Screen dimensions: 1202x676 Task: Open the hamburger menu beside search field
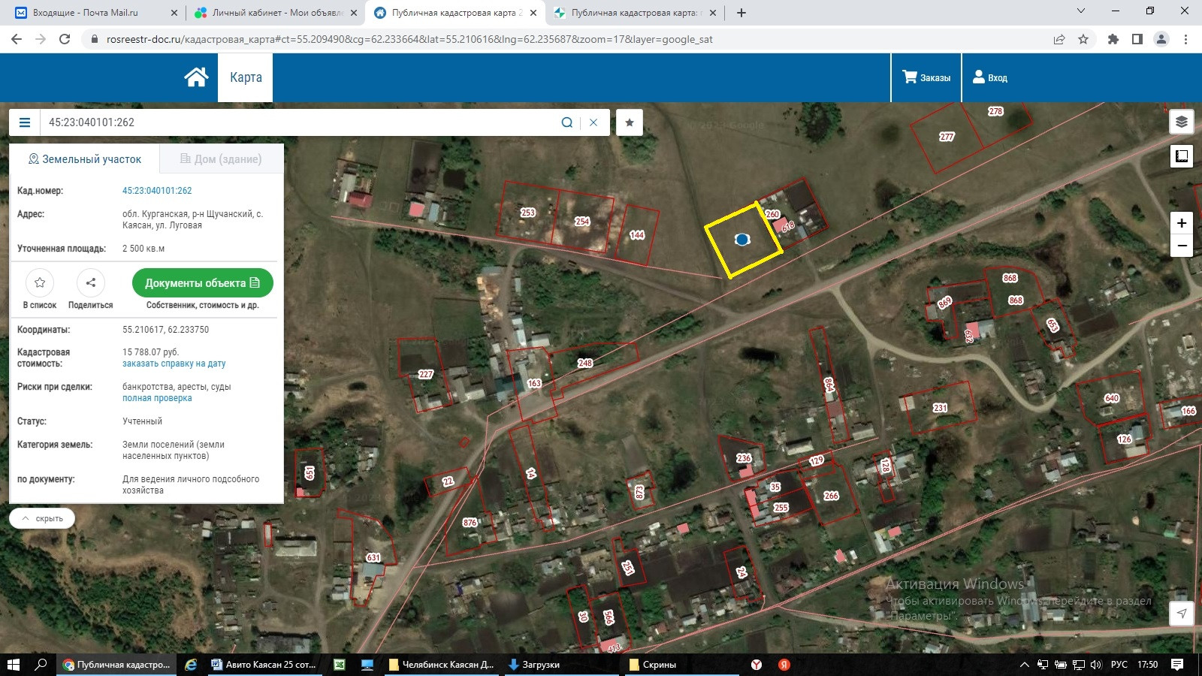click(x=25, y=122)
